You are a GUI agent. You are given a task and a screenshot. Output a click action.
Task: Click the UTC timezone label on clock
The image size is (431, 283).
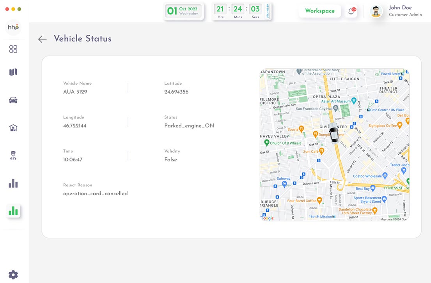(x=268, y=11)
